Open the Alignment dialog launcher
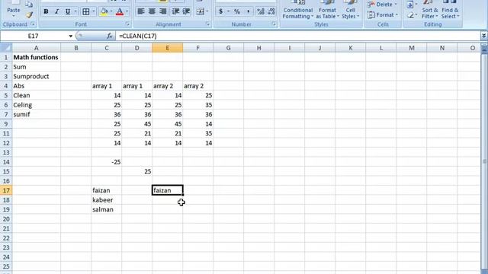Viewport: 488px width, 274px height. pos(207,24)
